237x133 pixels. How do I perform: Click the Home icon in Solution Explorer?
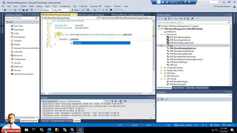click(166, 19)
